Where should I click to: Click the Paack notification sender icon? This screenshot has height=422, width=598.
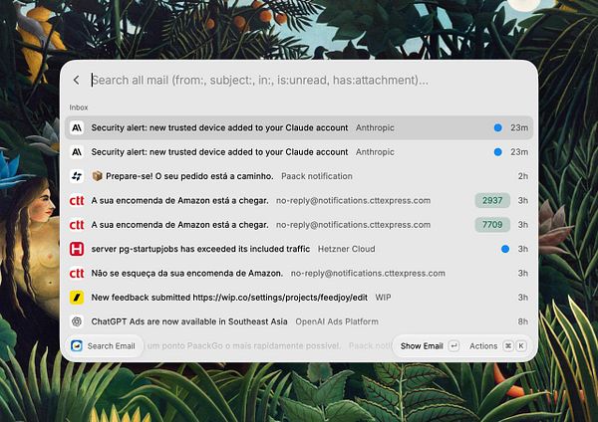click(x=77, y=176)
